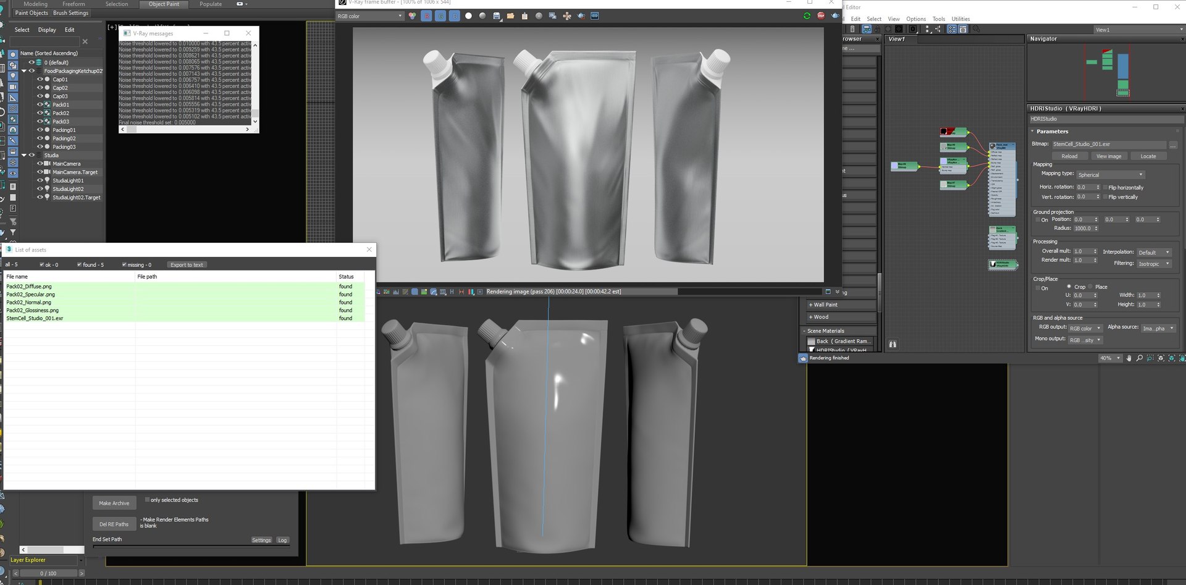Toggle the 'missing - 0' filter checkbox

124,264
